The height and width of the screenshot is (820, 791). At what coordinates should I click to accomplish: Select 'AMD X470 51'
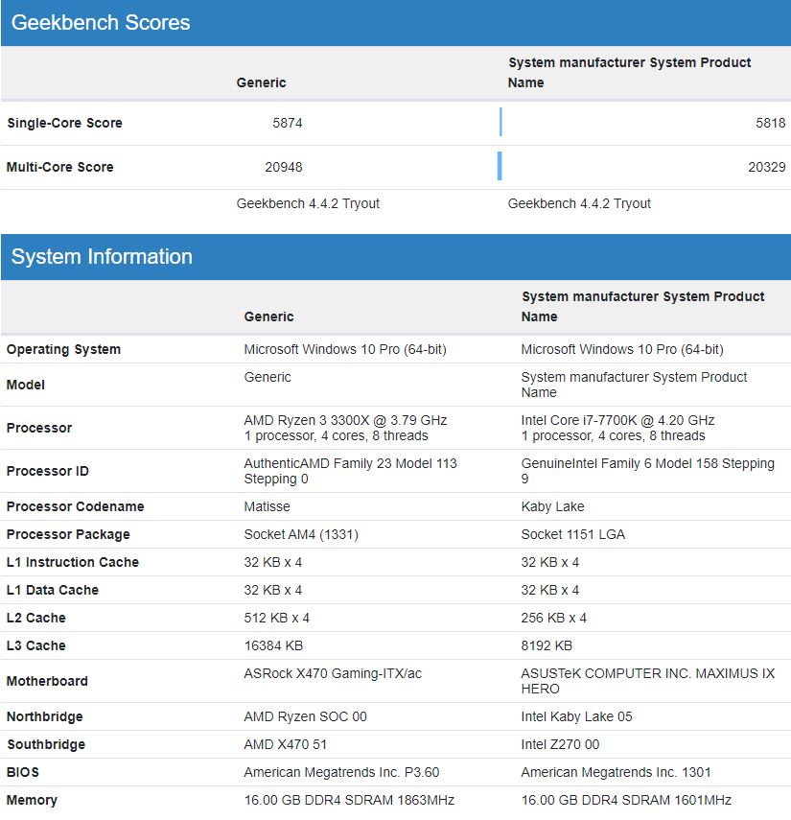tap(286, 744)
